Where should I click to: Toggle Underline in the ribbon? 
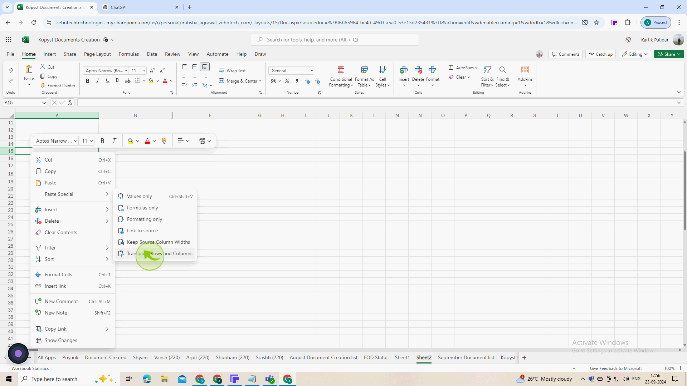click(x=108, y=81)
